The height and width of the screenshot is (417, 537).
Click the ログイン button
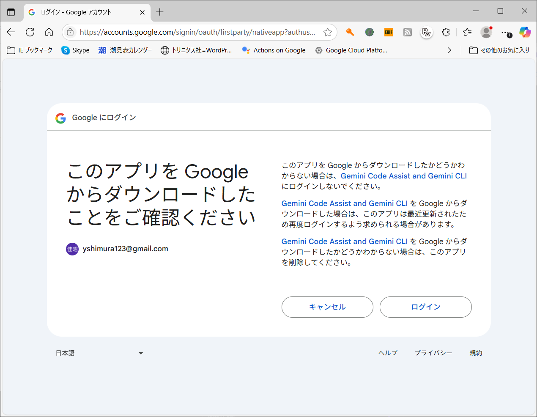(x=426, y=307)
